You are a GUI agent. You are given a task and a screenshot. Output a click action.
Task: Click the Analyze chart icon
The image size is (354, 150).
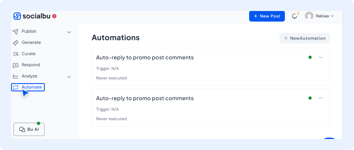(16, 76)
